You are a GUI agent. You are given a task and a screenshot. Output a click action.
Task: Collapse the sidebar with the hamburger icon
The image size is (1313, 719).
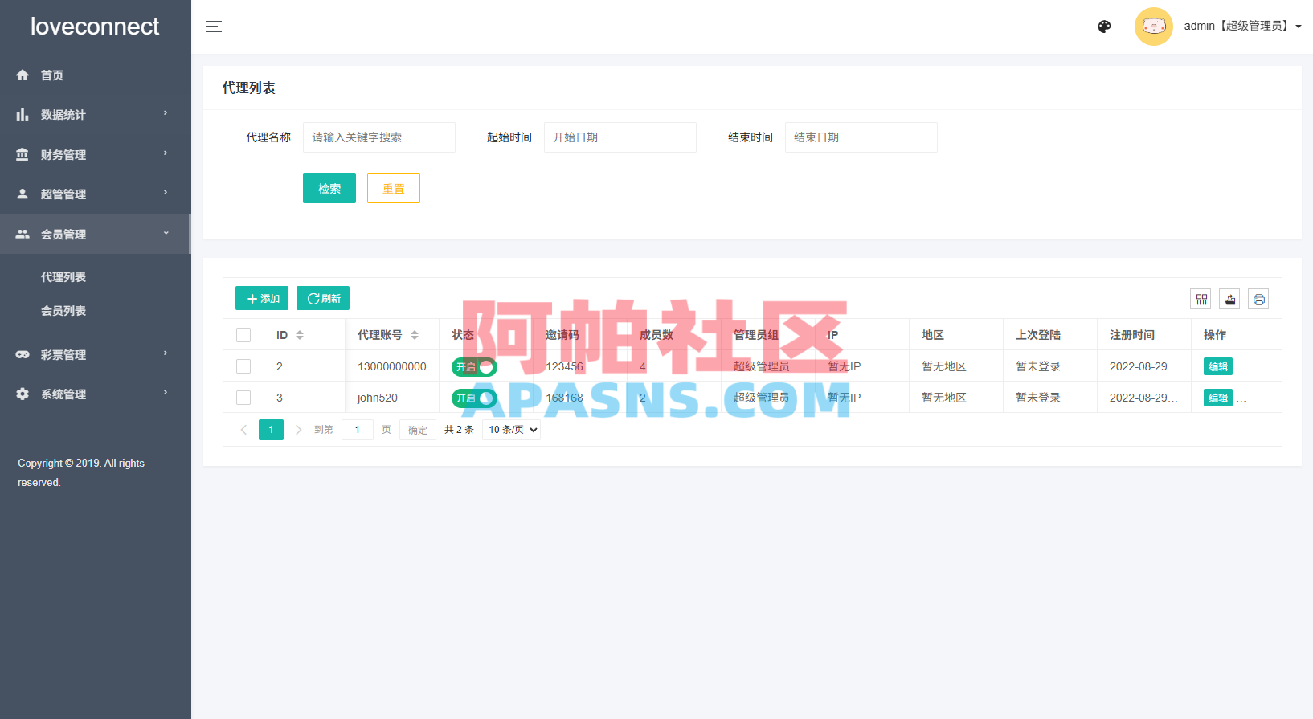pyautogui.click(x=214, y=27)
